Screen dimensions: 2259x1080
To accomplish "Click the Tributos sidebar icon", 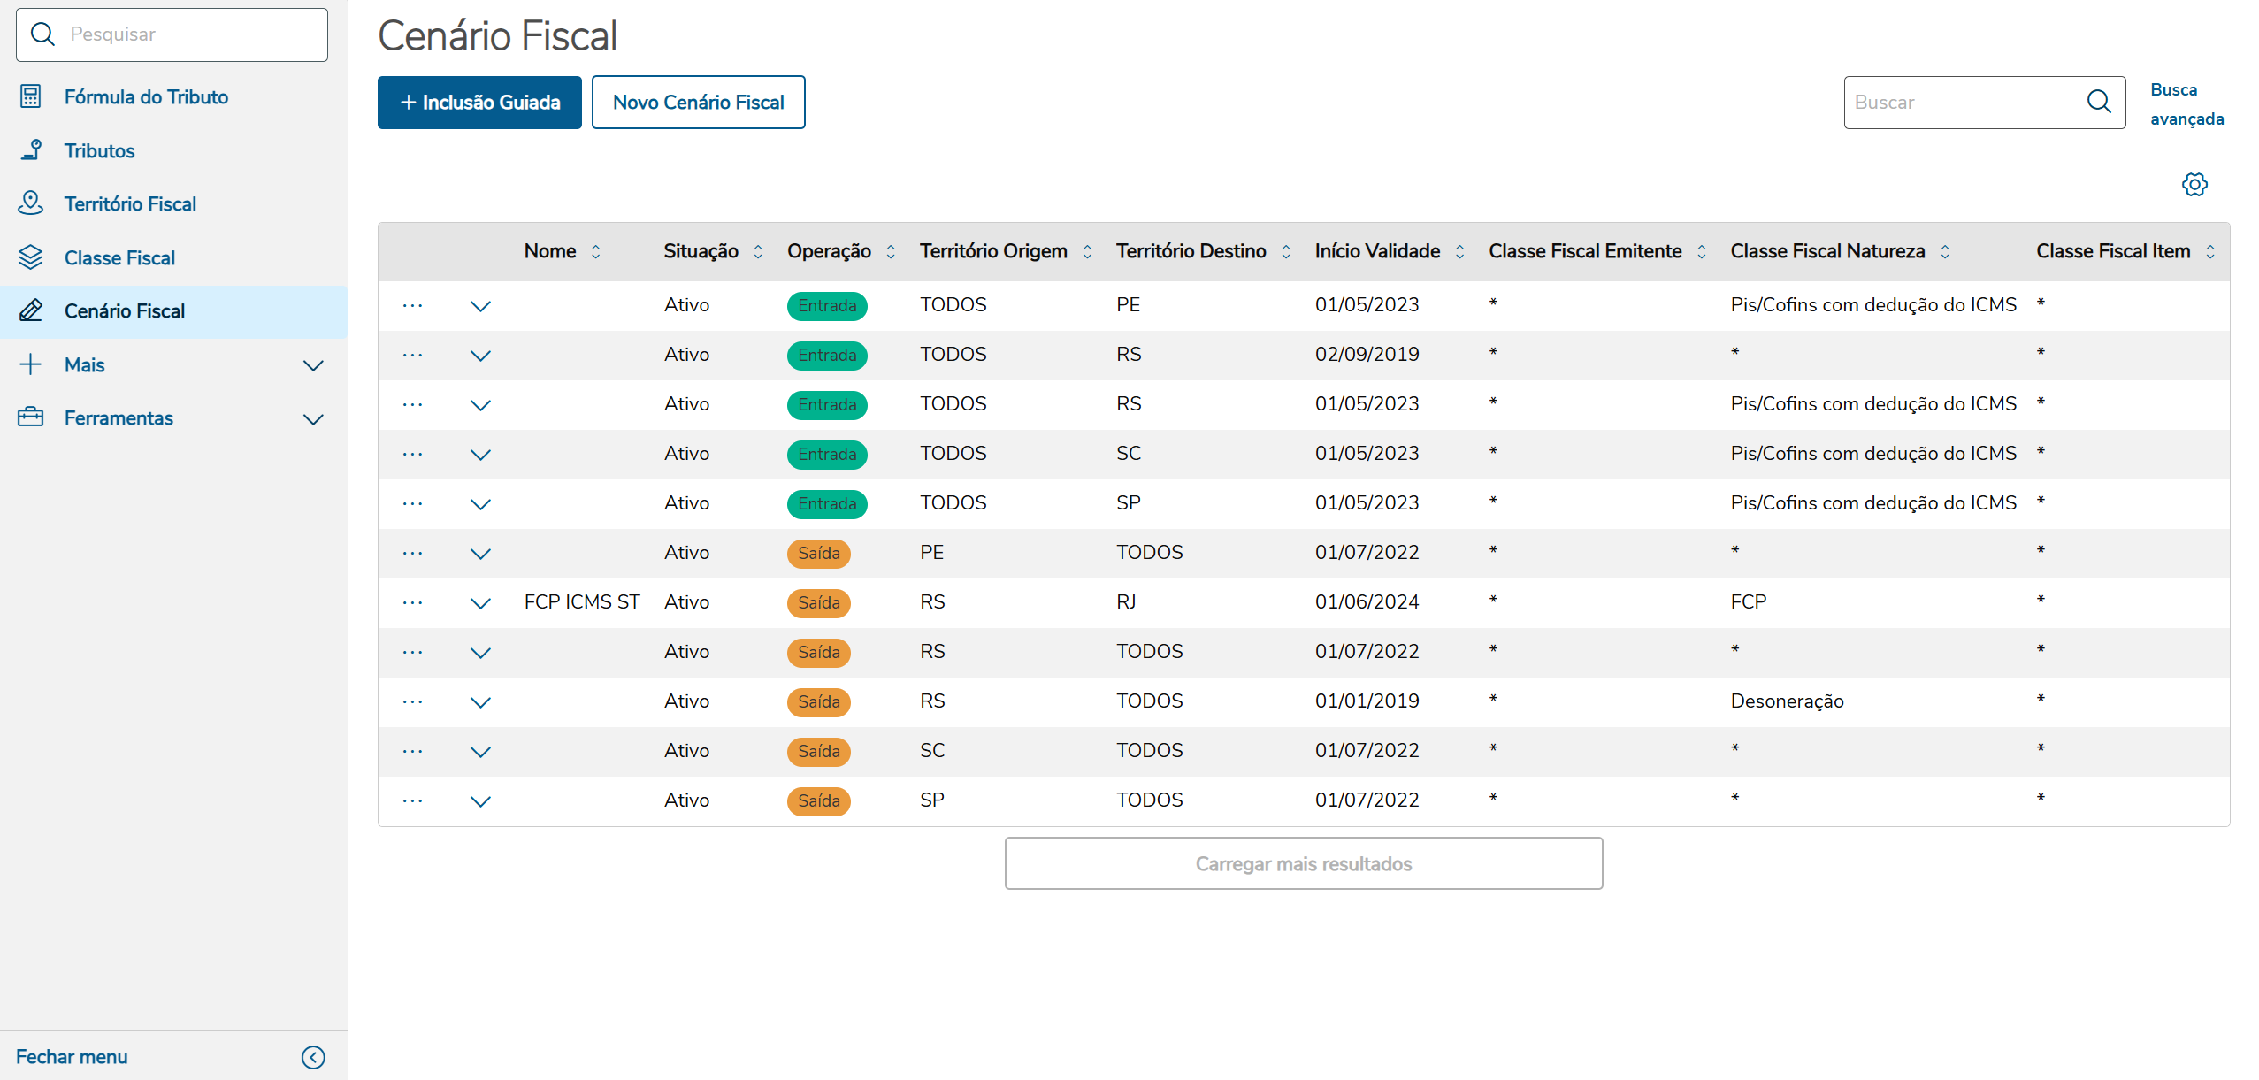I will click(x=31, y=150).
